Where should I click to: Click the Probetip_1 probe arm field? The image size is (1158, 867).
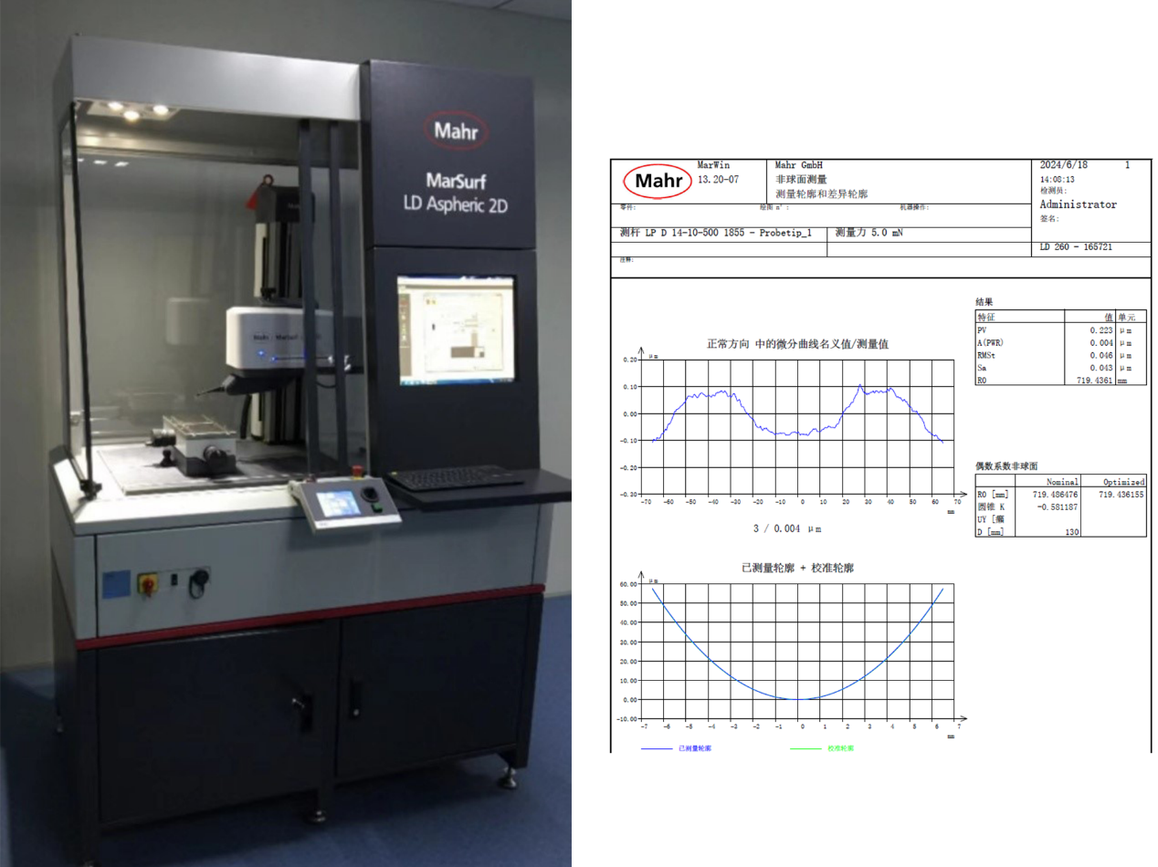click(x=720, y=234)
